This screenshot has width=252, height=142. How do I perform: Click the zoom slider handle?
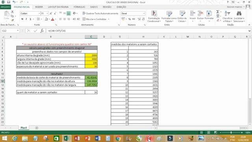pos(231,133)
